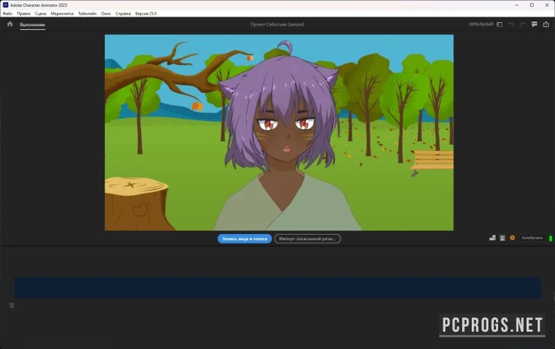This screenshot has width=555, height=349.
Task: Minimize the Character Animator window
Action: (x=517, y=5)
